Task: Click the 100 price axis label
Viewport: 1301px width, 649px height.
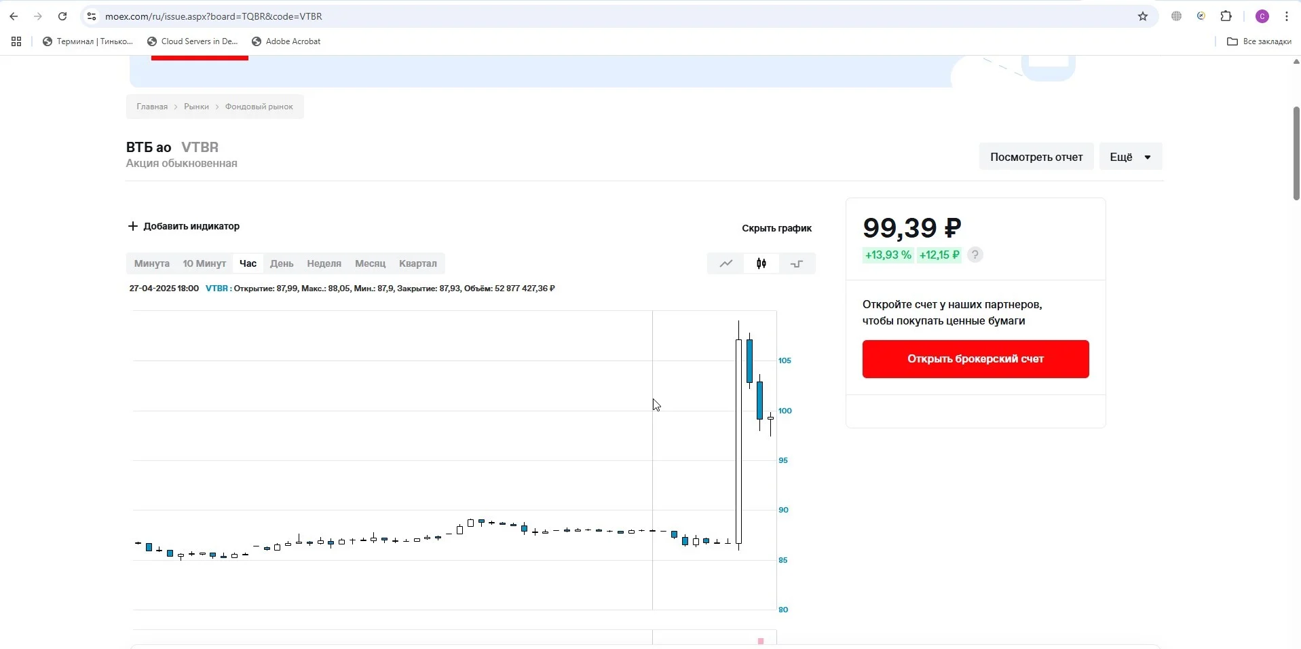Action: (x=785, y=411)
